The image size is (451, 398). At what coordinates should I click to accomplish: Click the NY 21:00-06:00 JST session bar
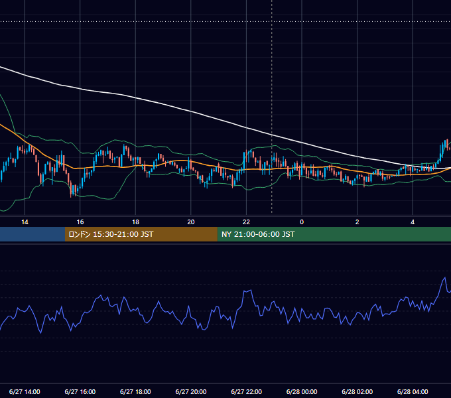coord(334,234)
